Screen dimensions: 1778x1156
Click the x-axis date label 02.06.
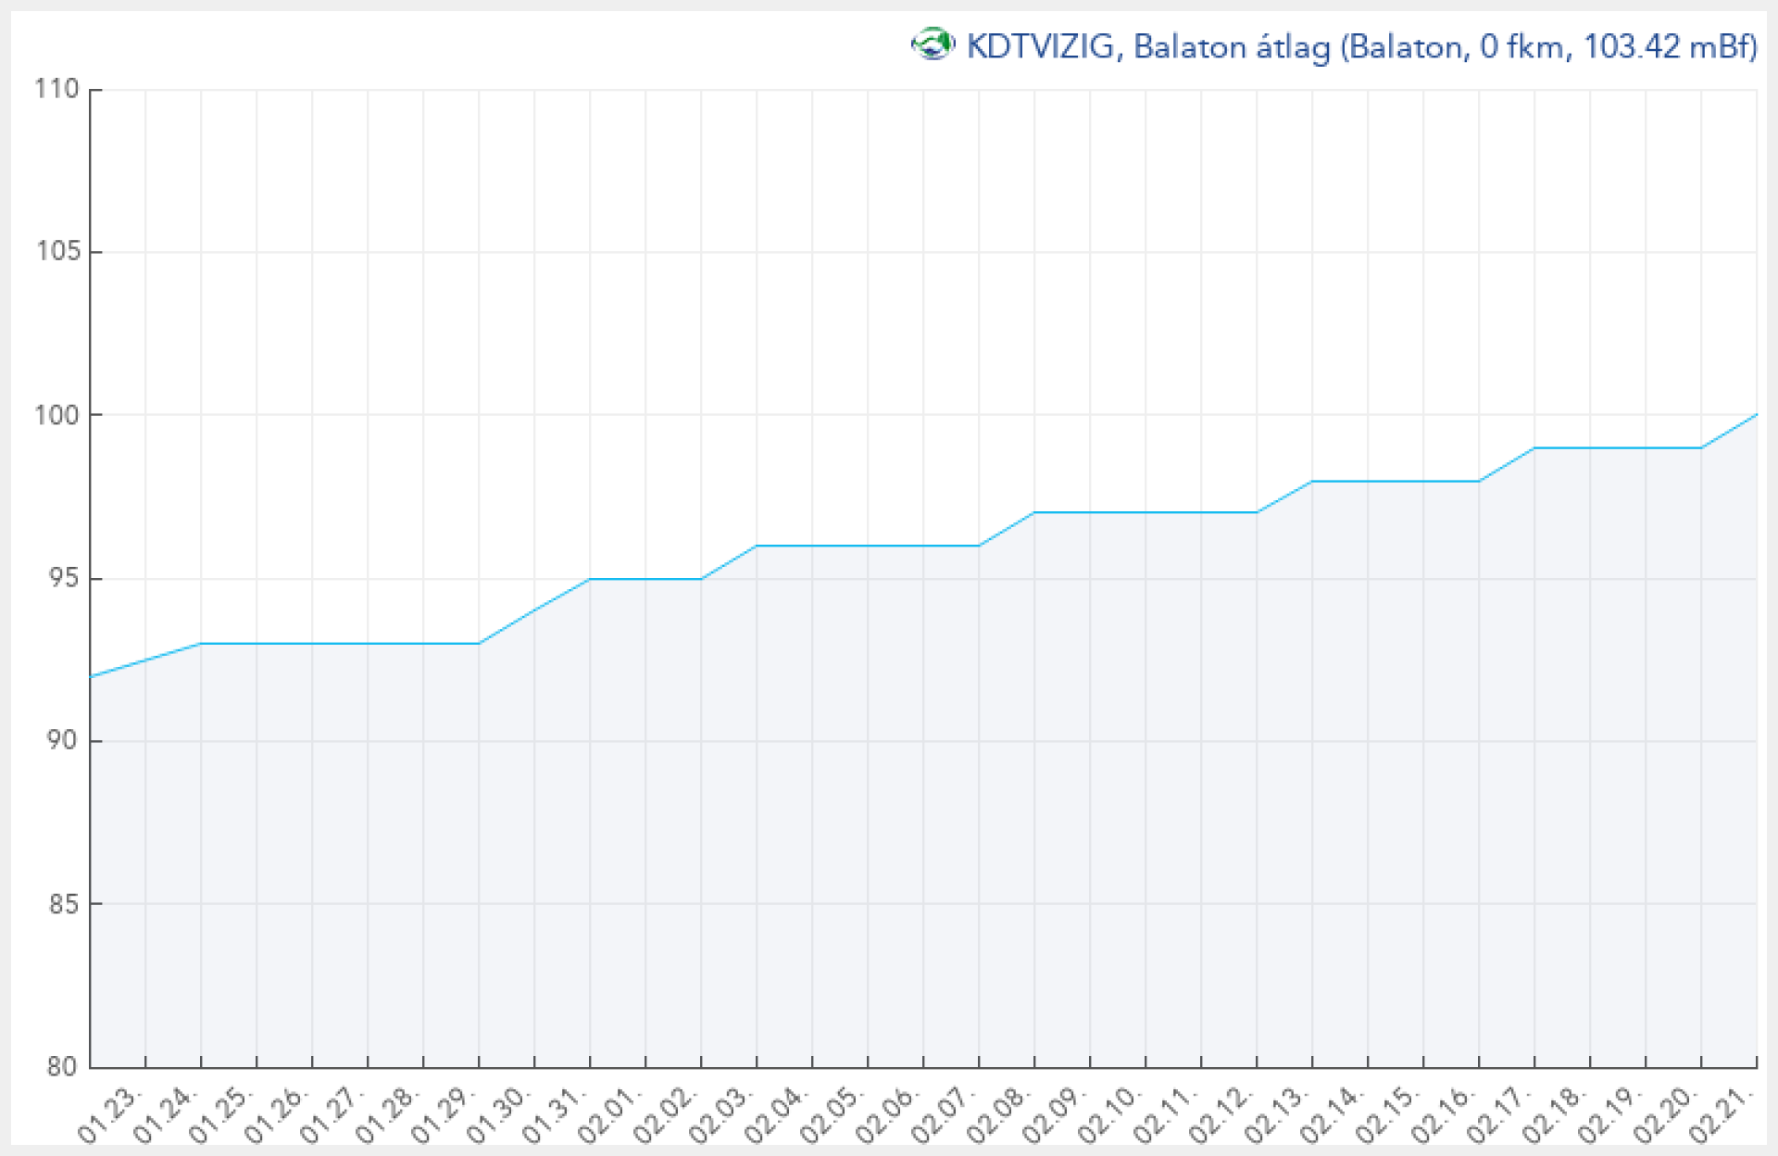click(x=887, y=1115)
